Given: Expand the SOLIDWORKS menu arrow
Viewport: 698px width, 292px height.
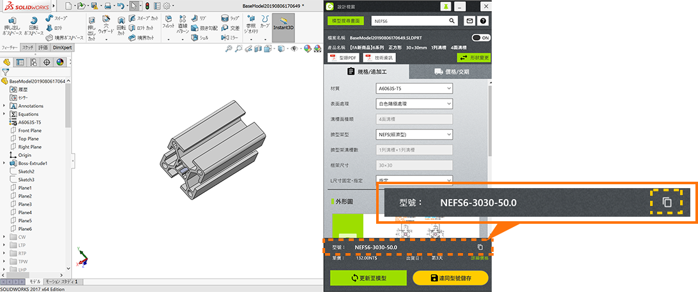Looking at the screenshot, I should click(x=54, y=6).
